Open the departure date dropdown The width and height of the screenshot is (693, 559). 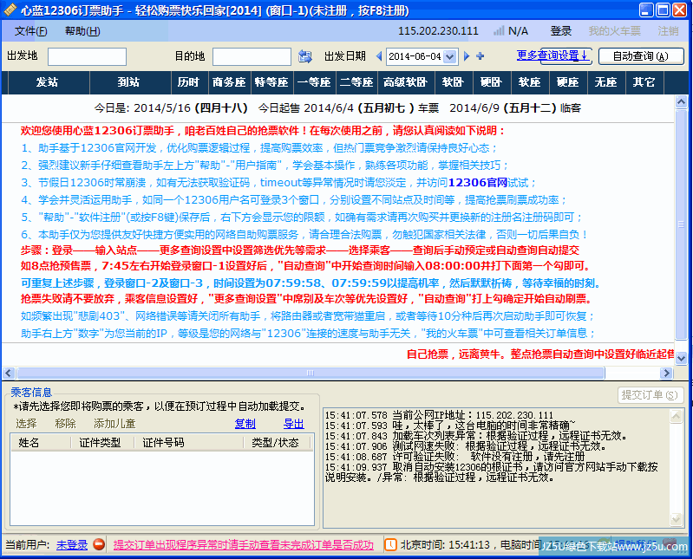coord(450,56)
